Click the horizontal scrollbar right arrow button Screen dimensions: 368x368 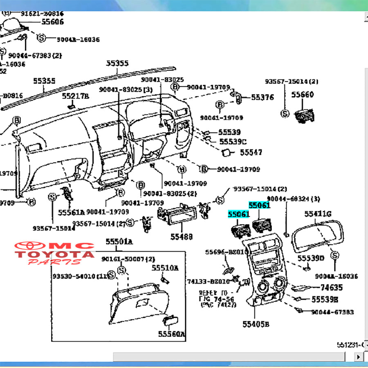tap(358, 357)
